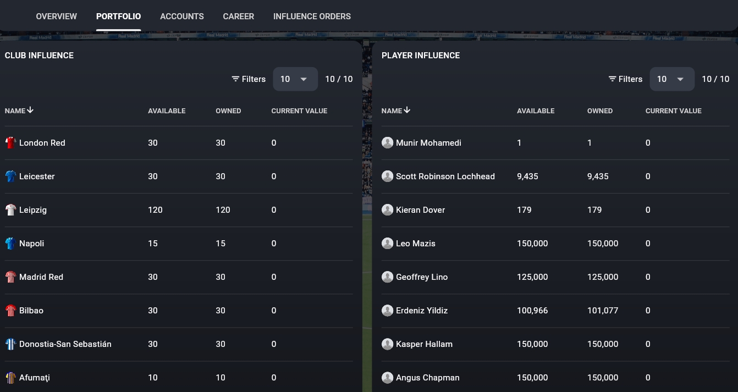
Task: Click the Napoli jersey icon
Action: click(10, 244)
